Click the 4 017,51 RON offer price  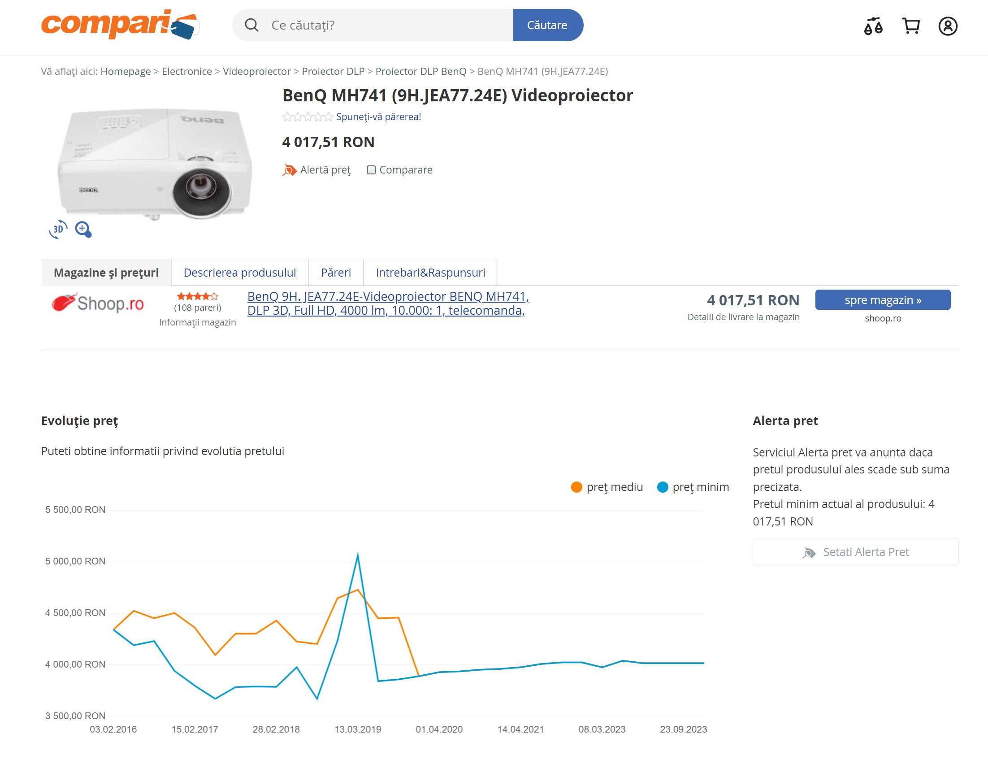tap(753, 300)
